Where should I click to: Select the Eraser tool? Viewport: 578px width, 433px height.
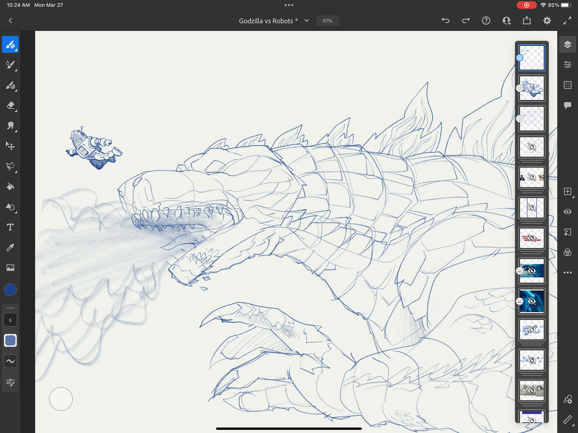(10, 105)
